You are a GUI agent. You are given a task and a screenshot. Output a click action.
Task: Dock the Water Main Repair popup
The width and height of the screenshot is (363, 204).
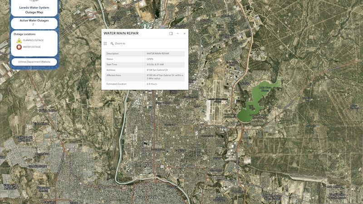(171, 34)
